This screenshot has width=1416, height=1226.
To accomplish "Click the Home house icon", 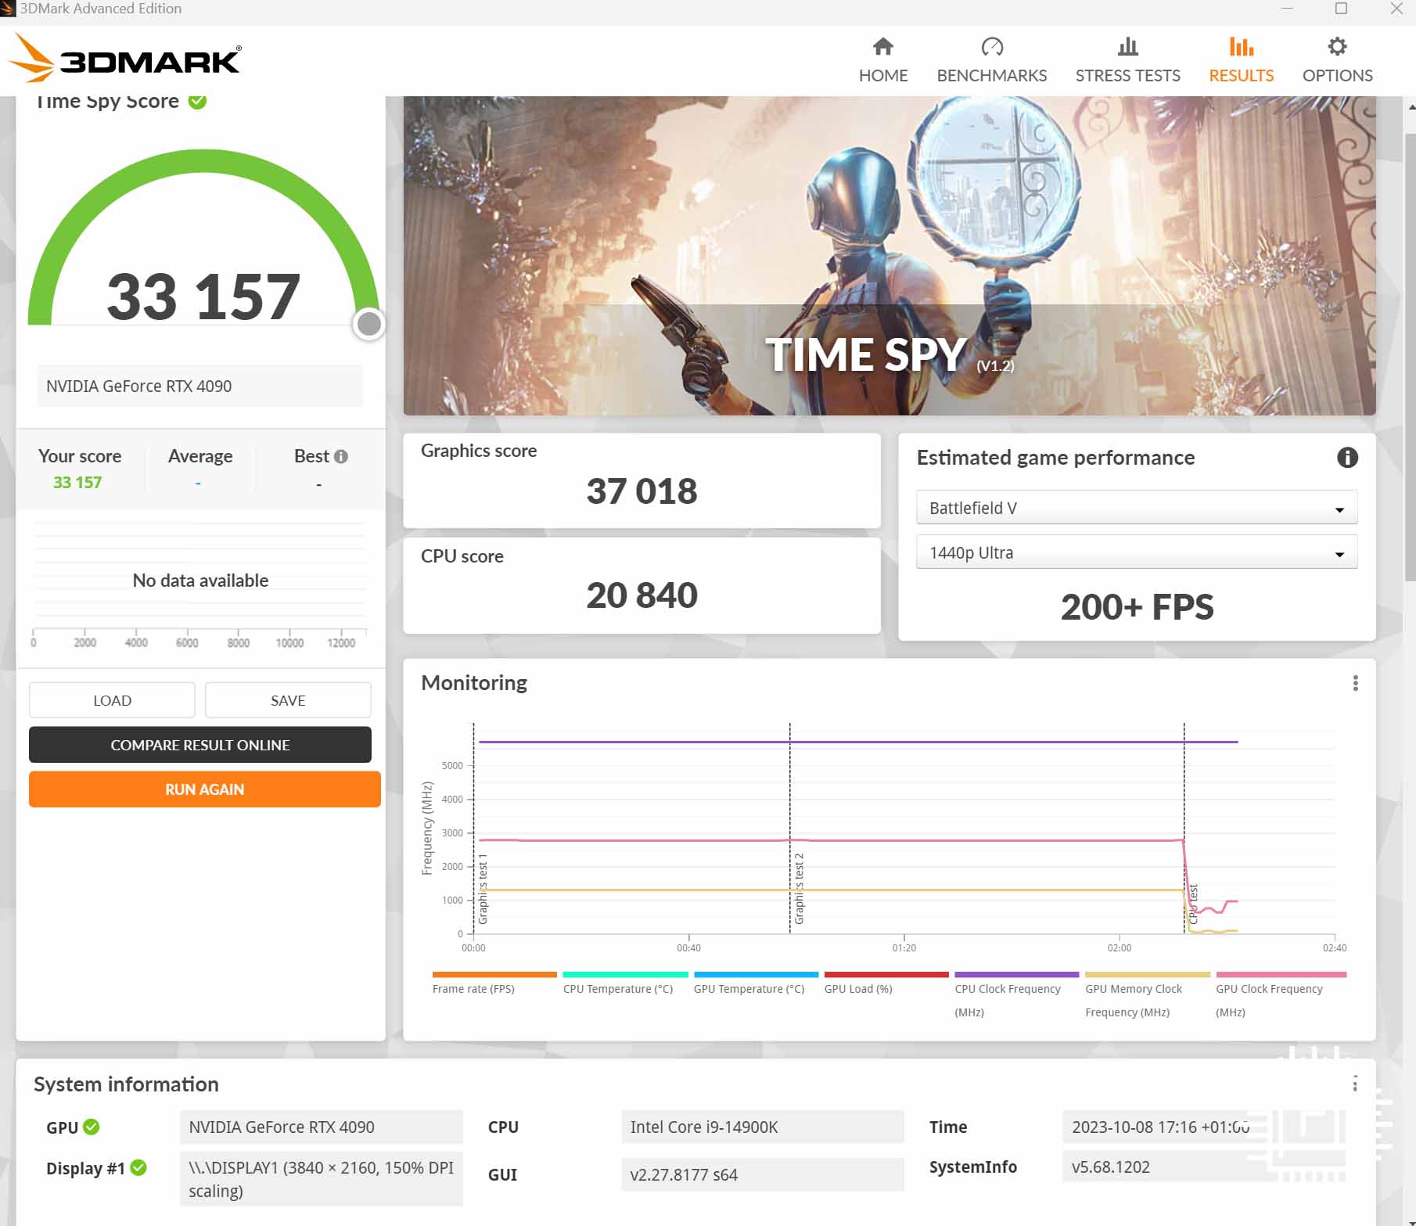I will (x=883, y=46).
